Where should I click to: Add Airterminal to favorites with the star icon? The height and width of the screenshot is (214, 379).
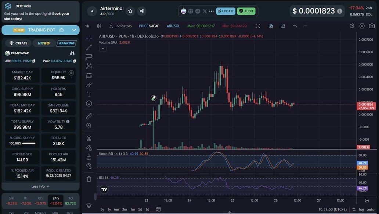click(130, 11)
